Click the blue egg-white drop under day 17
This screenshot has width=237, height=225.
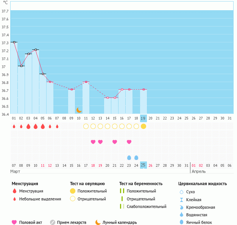point(129,157)
